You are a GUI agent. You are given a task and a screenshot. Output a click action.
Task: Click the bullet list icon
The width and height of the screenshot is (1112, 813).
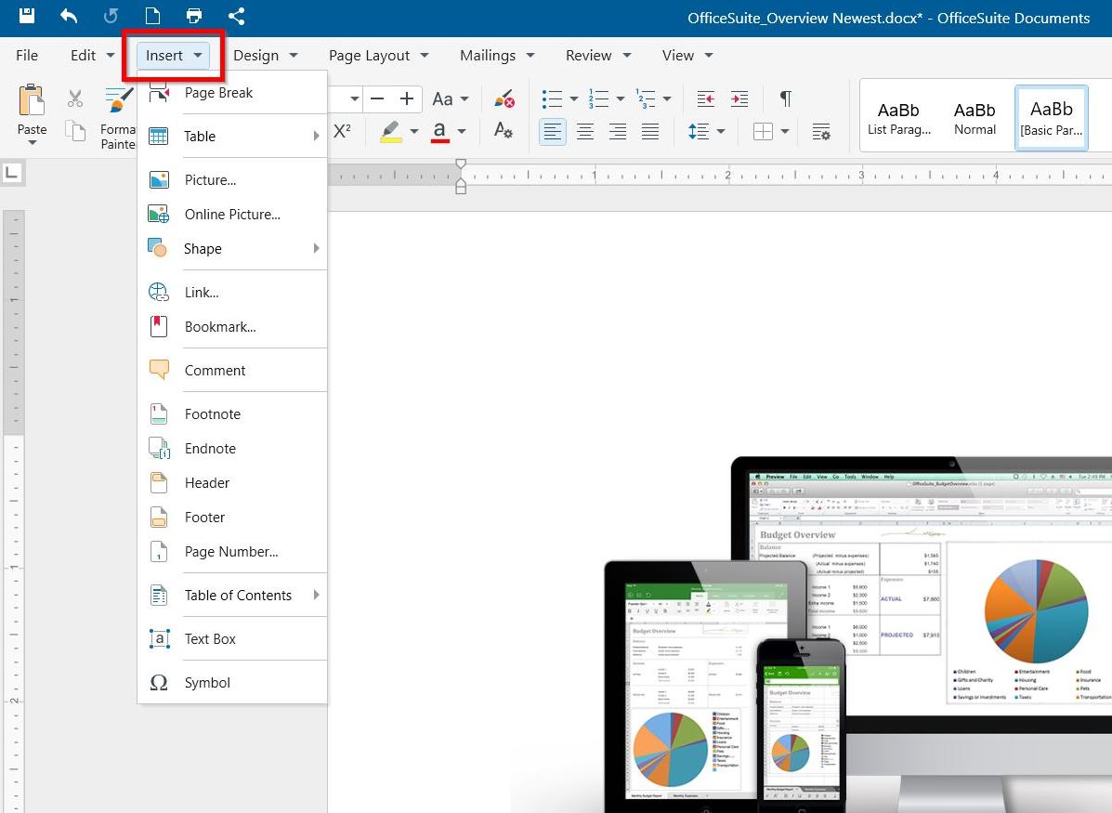pos(552,98)
